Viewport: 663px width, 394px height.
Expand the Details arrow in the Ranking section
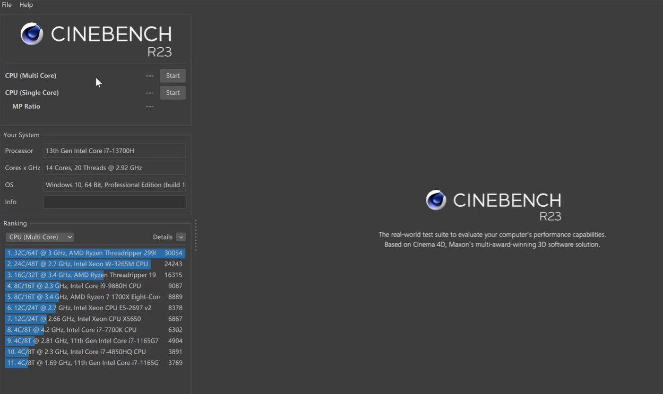coord(181,237)
